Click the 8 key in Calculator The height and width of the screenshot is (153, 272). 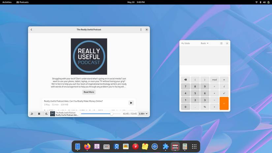coord(195,86)
